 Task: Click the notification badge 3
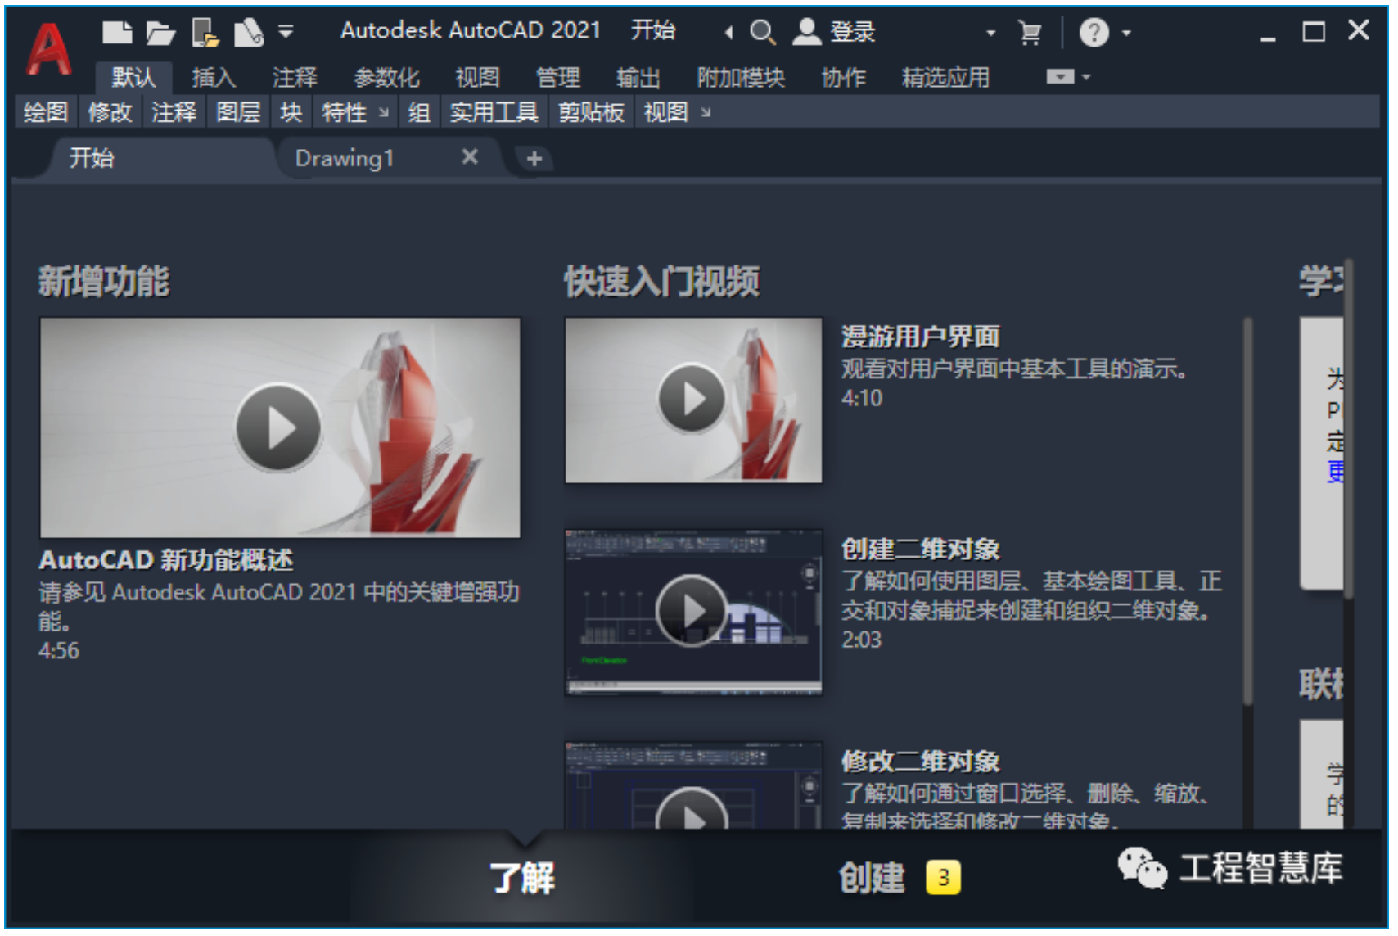coord(943,878)
